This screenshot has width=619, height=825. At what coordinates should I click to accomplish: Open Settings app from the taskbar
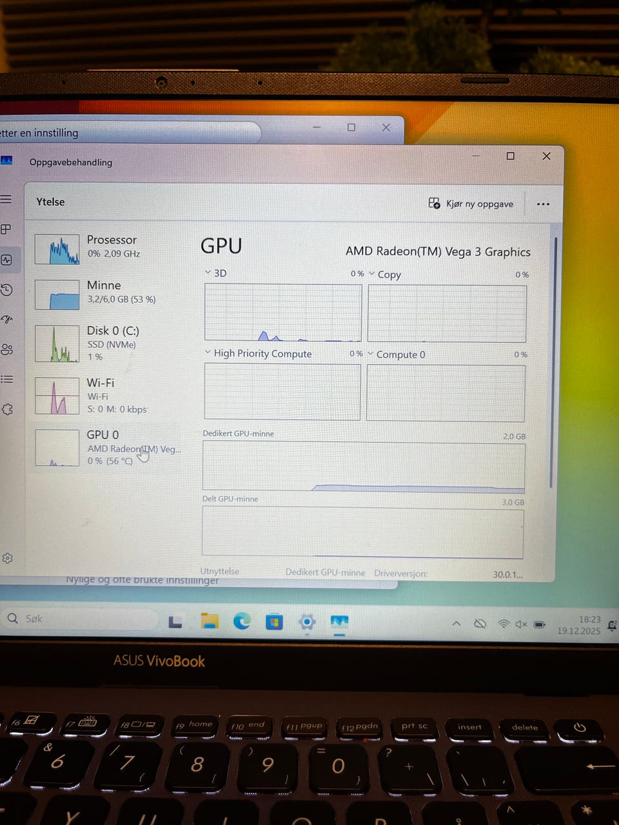click(307, 622)
